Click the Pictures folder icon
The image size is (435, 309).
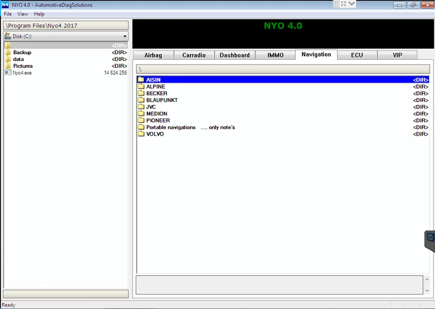8,66
